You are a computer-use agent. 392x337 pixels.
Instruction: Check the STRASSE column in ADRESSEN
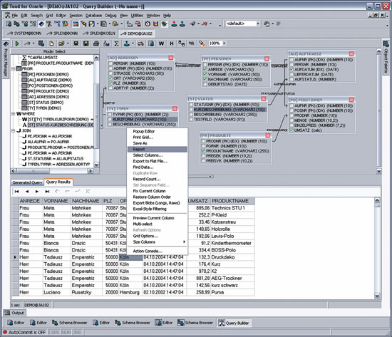click(110, 73)
